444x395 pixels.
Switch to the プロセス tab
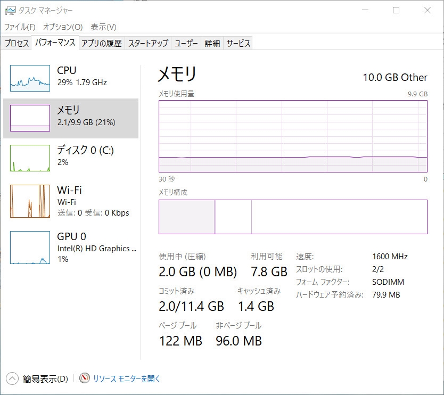point(17,43)
